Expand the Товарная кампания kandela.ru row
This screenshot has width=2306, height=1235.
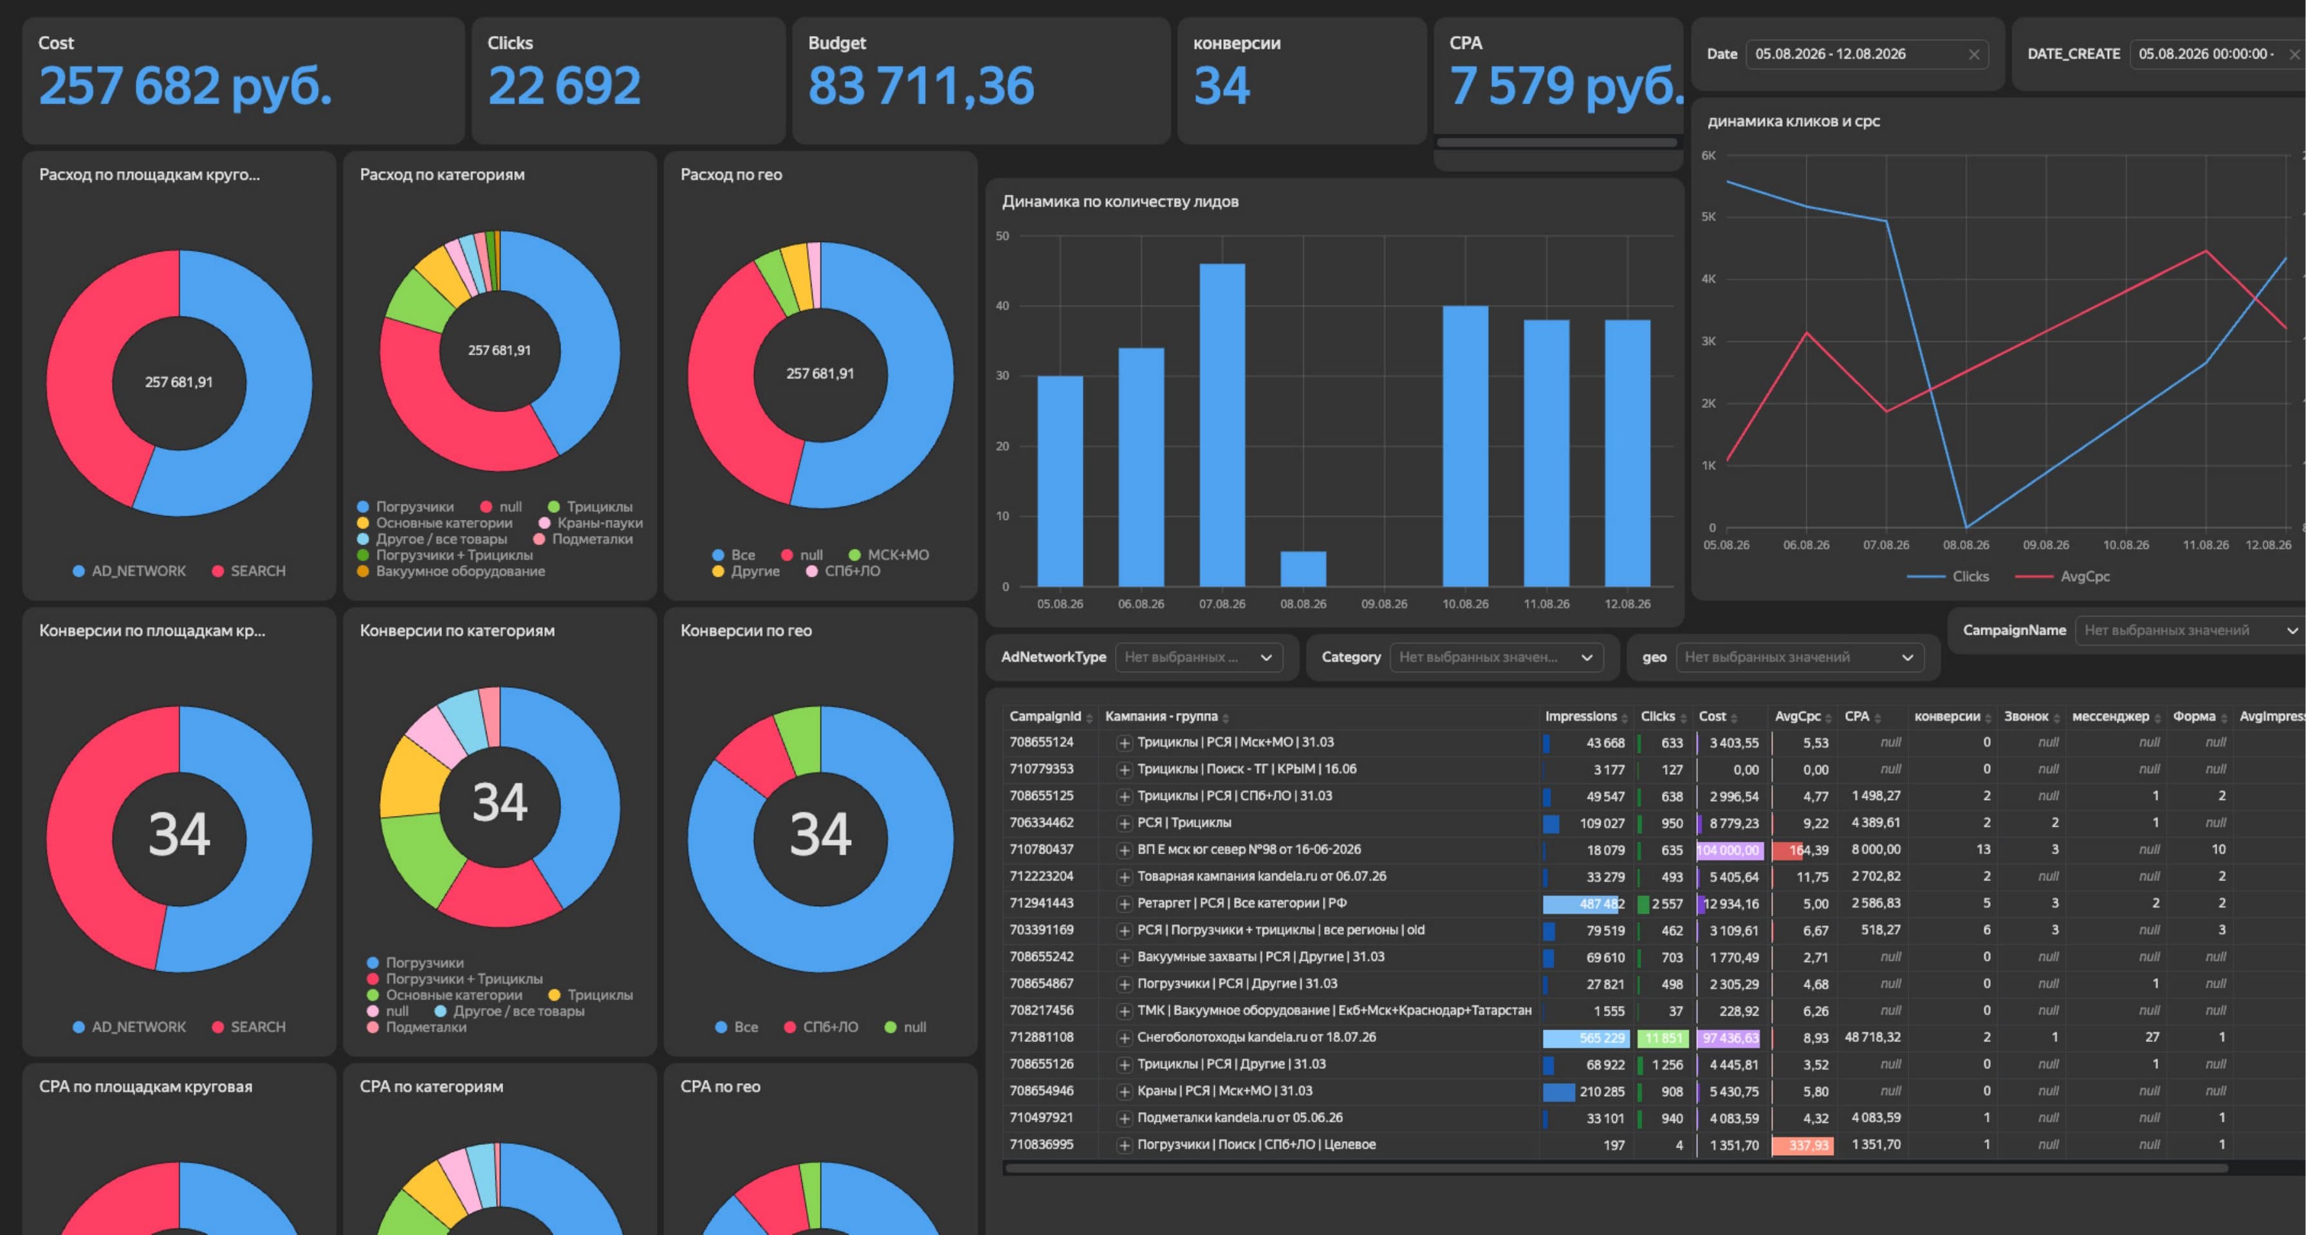[1124, 878]
